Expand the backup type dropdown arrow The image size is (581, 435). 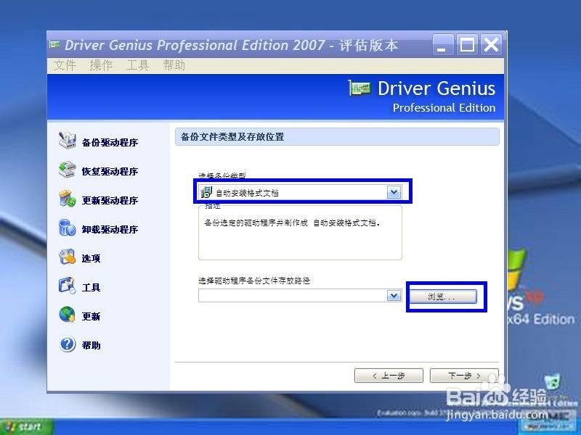[394, 192]
